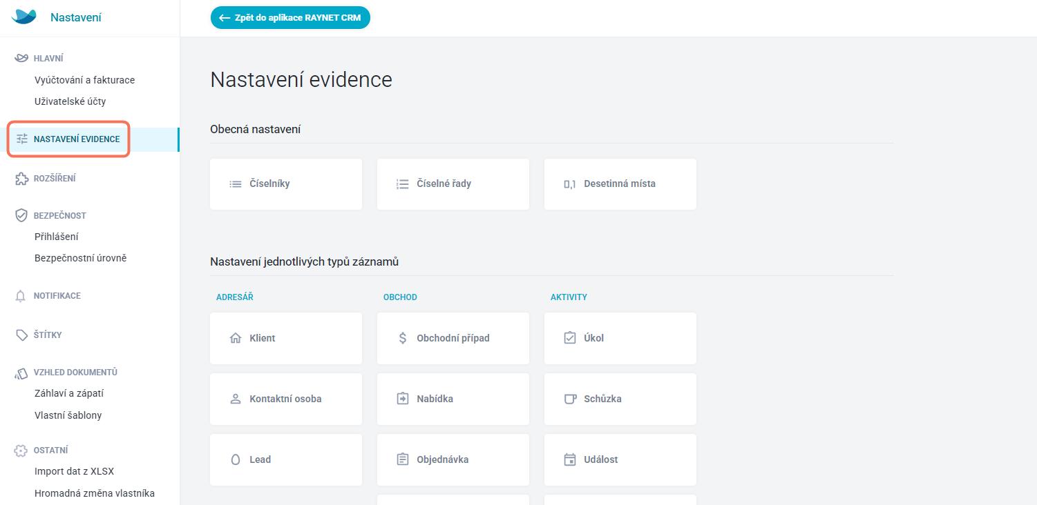
Task: Open the Štítky section
Action: point(48,335)
